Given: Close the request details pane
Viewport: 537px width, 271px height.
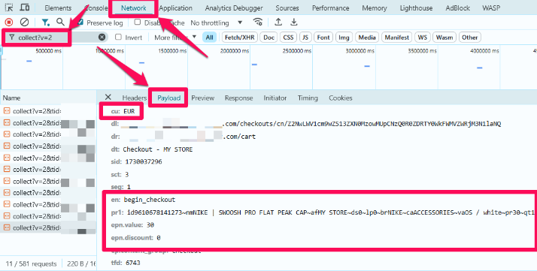Looking at the screenshot, I should click(108, 98).
